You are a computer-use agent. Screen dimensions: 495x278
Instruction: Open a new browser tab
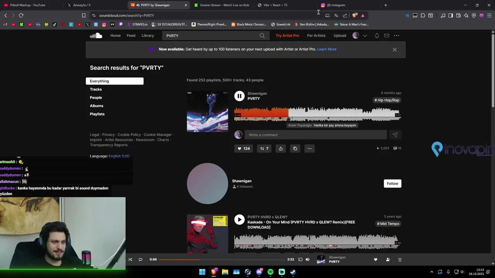(386, 5)
